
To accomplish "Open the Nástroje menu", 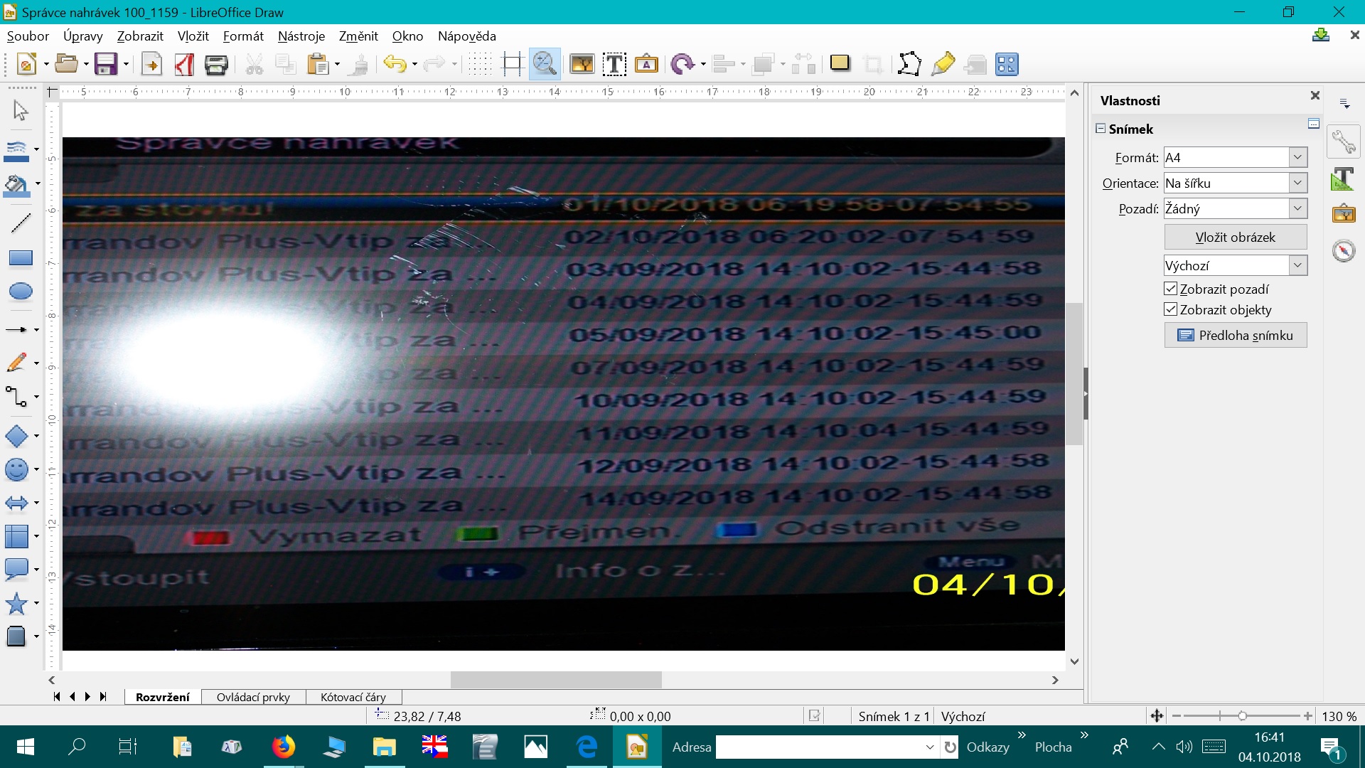I will tap(301, 36).
